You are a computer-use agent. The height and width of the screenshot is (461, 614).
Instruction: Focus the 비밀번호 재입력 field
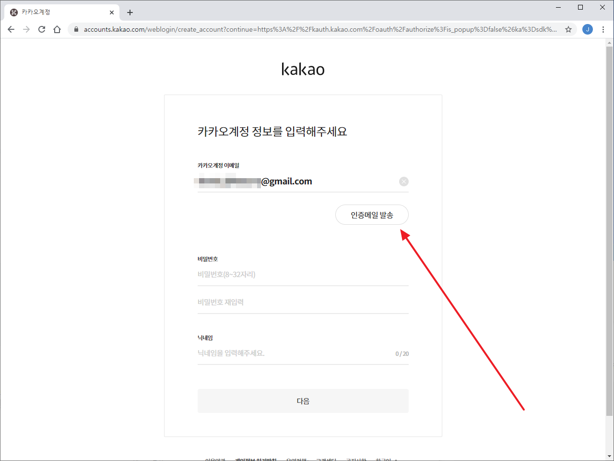coord(303,303)
